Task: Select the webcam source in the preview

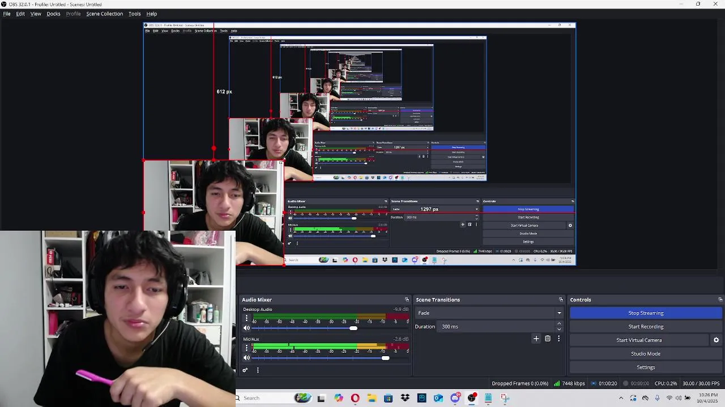Action: [213, 212]
